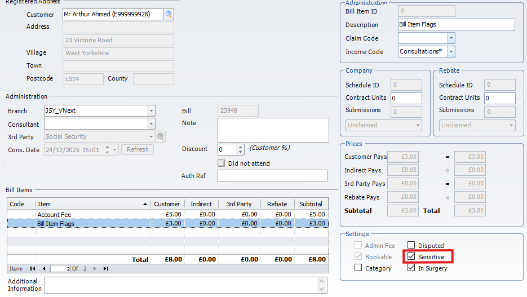Go to next bill item record
The height and width of the screenshot is (297, 527).
[x=94, y=269]
